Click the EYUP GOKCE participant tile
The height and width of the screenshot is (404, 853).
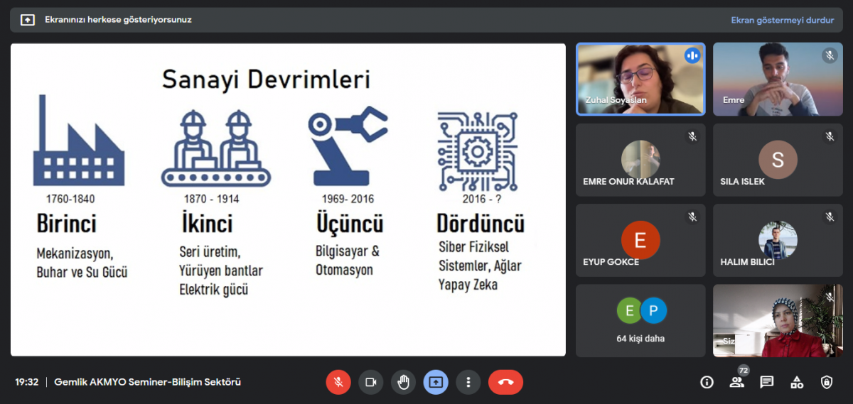pyautogui.click(x=640, y=240)
